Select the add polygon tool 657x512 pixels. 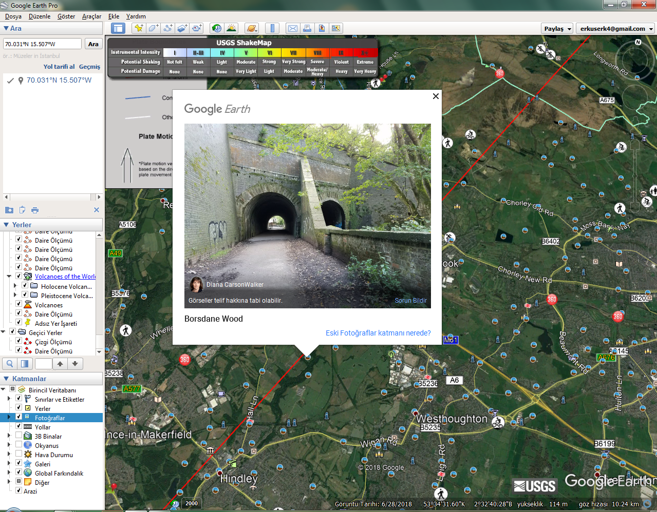[x=153, y=28]
